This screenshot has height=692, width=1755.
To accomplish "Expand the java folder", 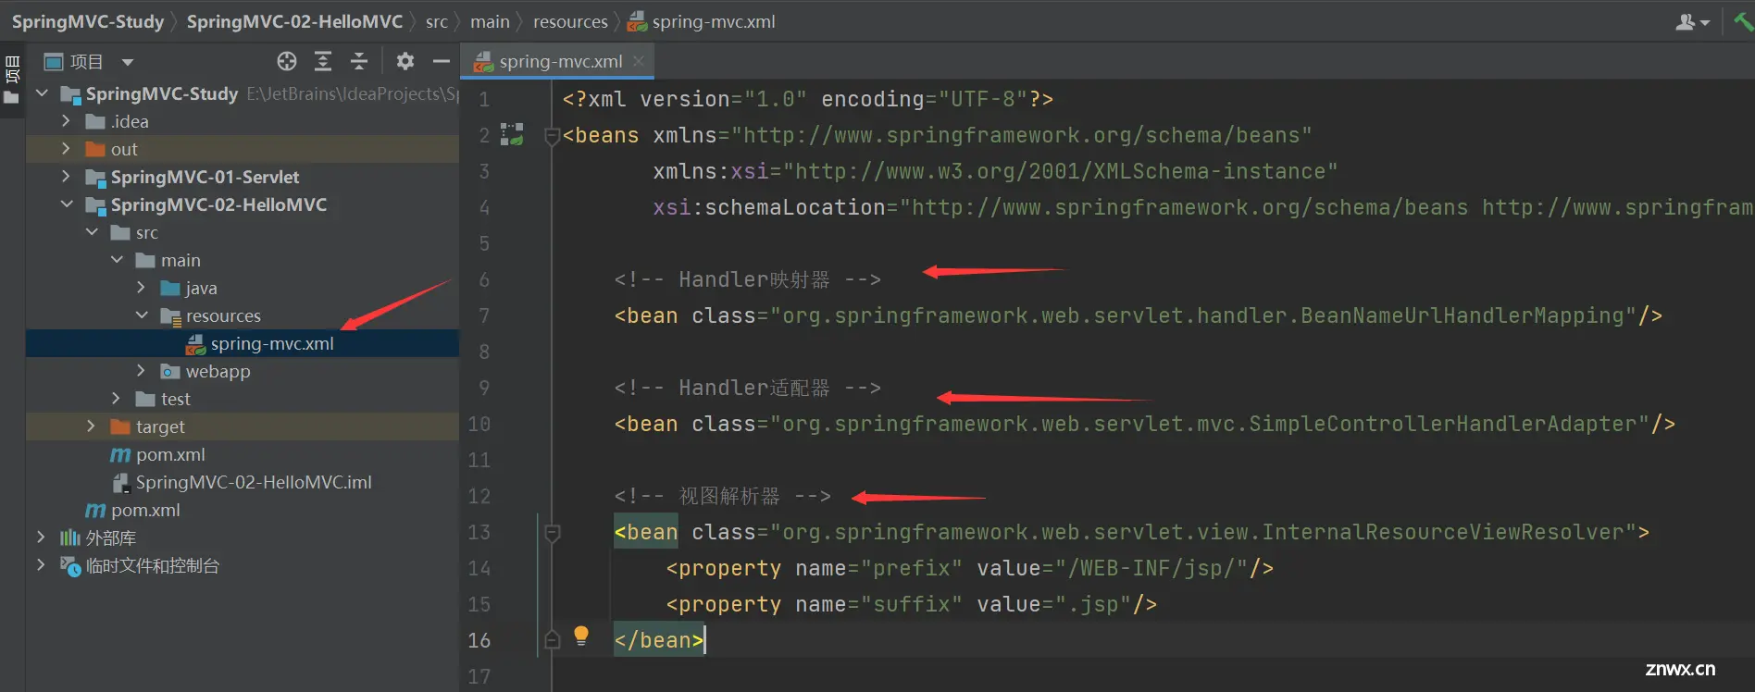I will click(x=142, y=288).
